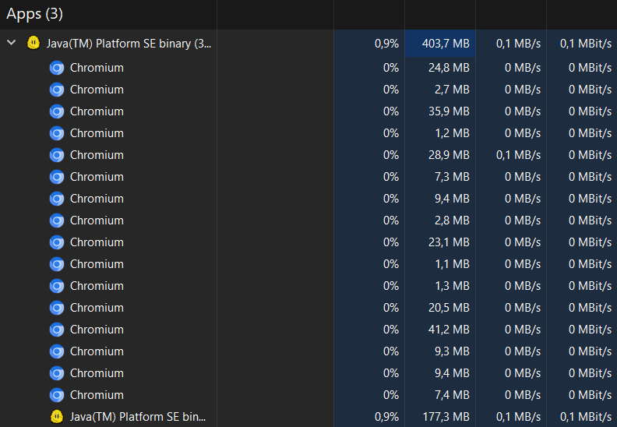Click the Chromium icon using 41,2 MB
The image size is (617, 427).
[x=56, y=330]
